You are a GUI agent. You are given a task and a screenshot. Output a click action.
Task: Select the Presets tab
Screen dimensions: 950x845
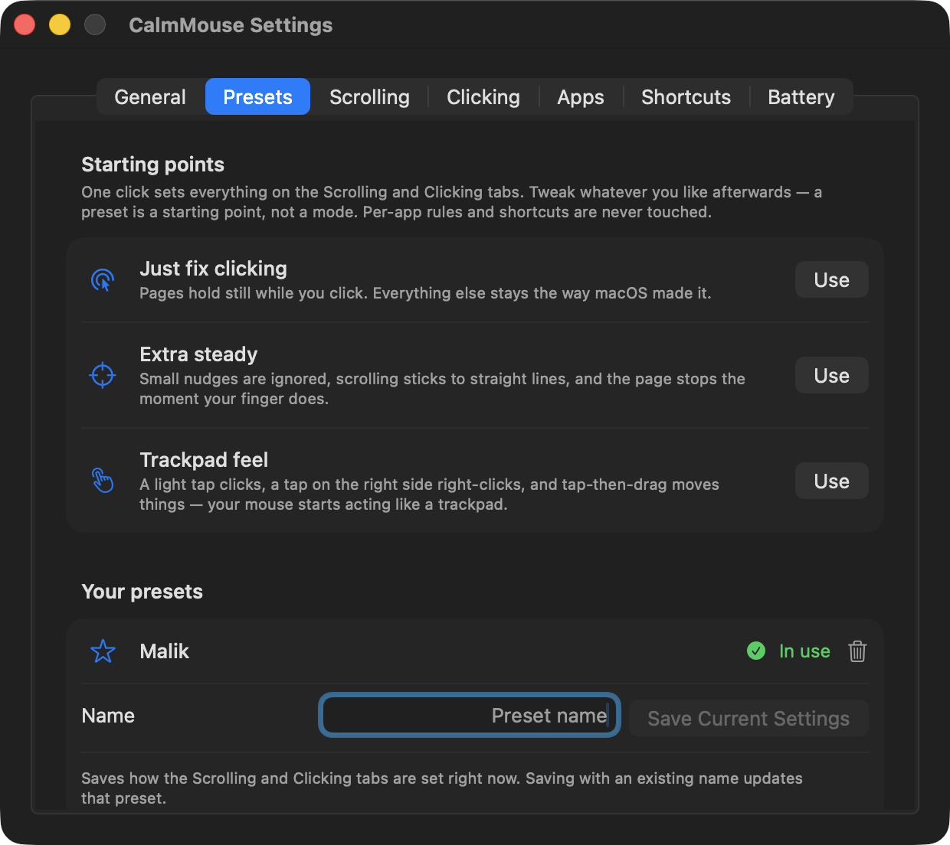[x=257, y=97]
